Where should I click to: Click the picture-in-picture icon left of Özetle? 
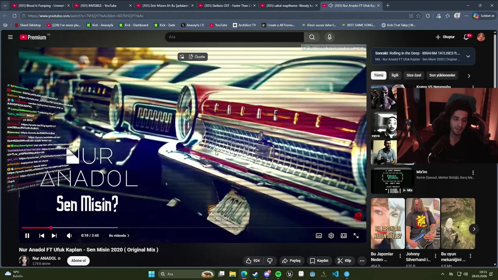click(182, 57)
